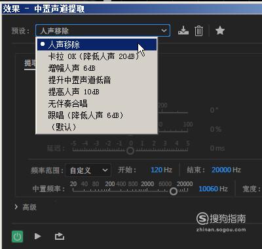Open the preset combo box 人声移除
Screen dimensions: 262x249
point(103,30)
